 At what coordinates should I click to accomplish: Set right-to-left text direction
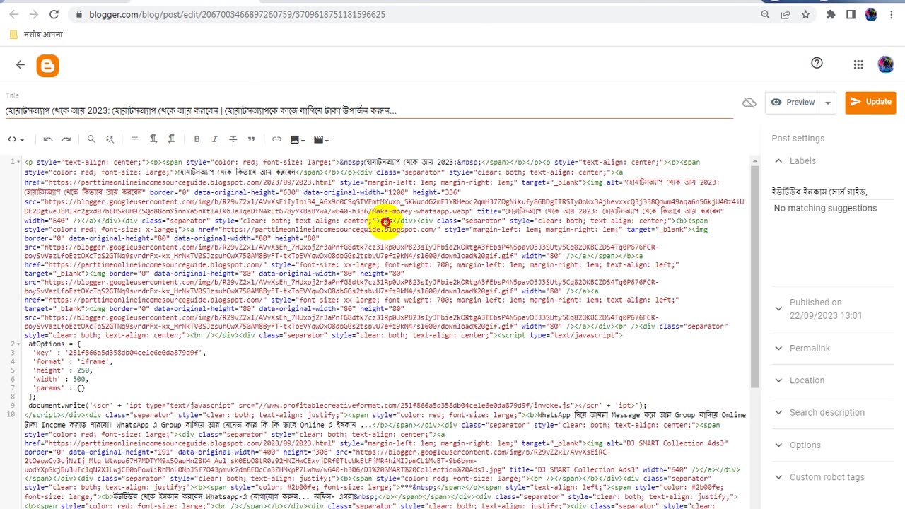[171, 139]
